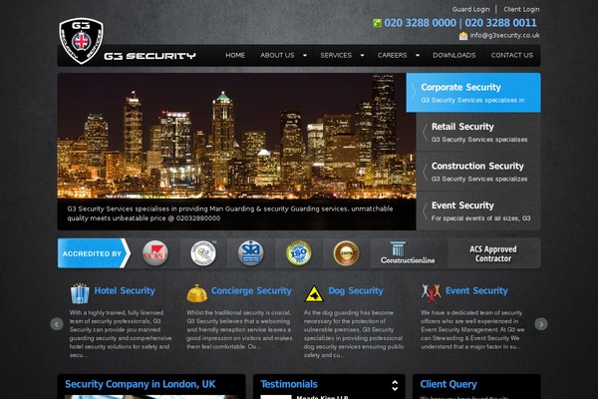The image size is (598, 399).
Task: Cycle testimonials with up-down arrows
Action: pyautogui.click(x=395, y=385)
